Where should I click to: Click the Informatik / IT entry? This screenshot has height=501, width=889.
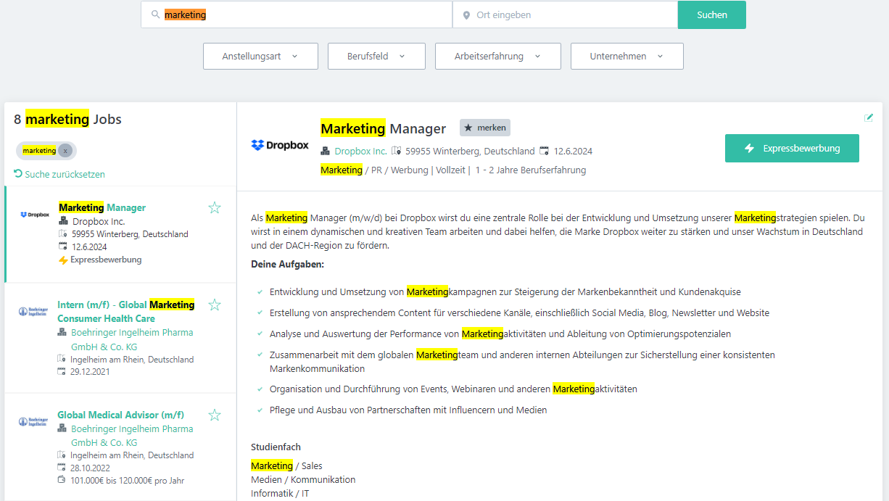pyautogui.click(x=280, y=493)
